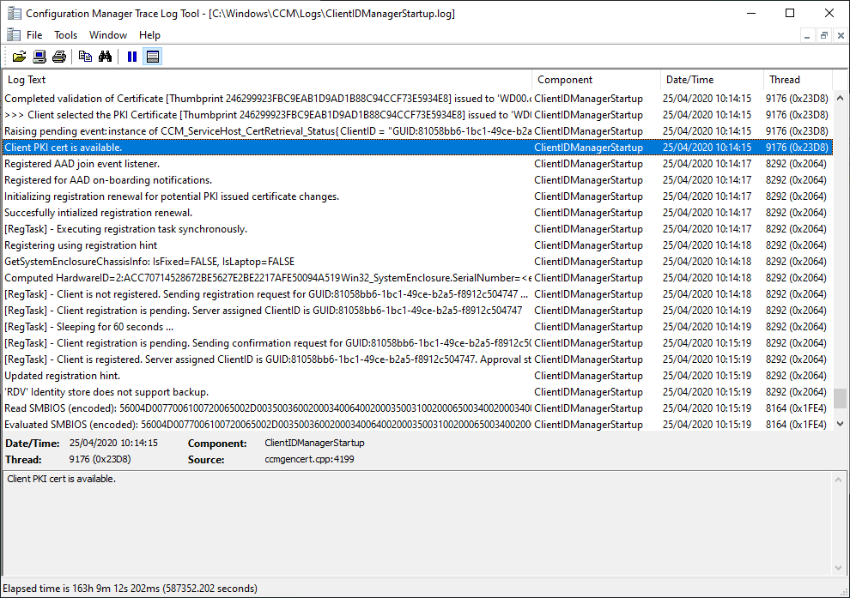This screenshot has height=598, width=850.
Task: Click the Open log file folder icon
Action: 19,57
